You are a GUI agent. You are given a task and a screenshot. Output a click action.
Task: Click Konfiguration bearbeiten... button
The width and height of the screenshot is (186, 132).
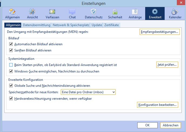158,105
